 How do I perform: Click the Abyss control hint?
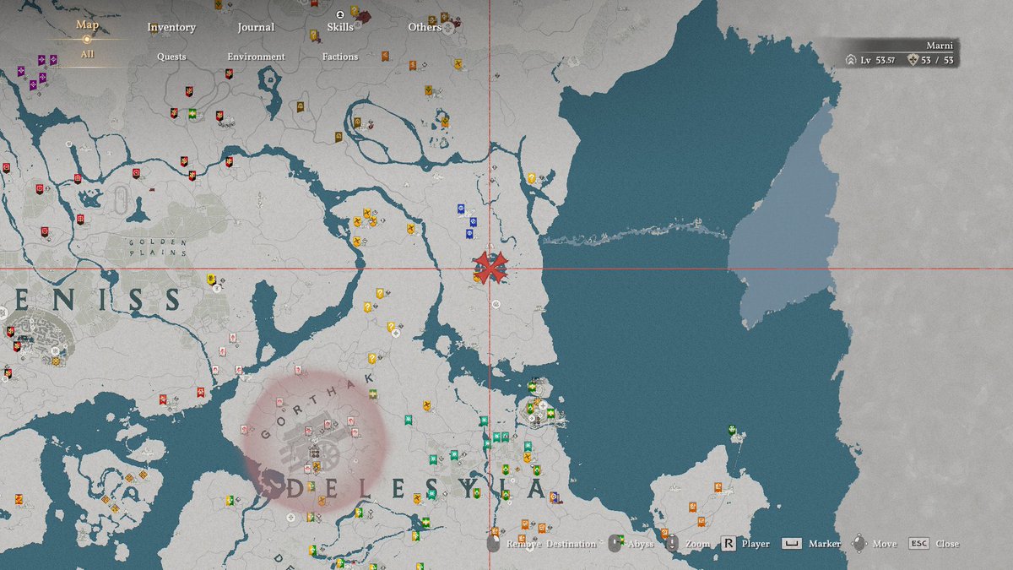pos(631,544)
